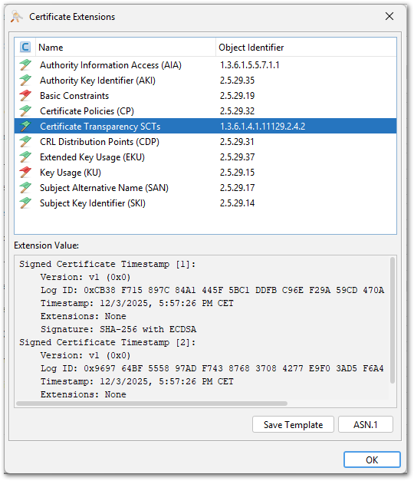Click the KeyStore Explorer icon in title bar
414x481 pixels.
pos(17,17)
